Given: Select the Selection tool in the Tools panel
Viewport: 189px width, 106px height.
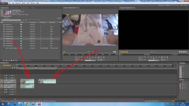Looking at the screenshot, I should [x=180, y=82].
